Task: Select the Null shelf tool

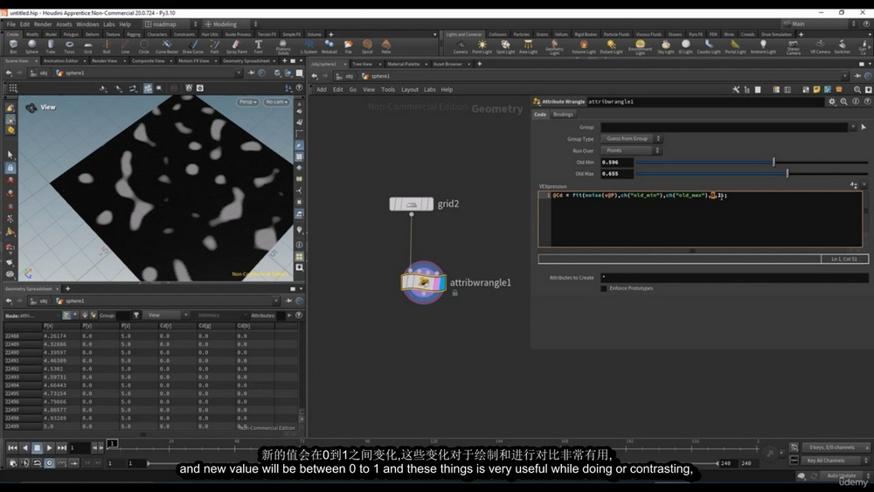Action: 106,46
